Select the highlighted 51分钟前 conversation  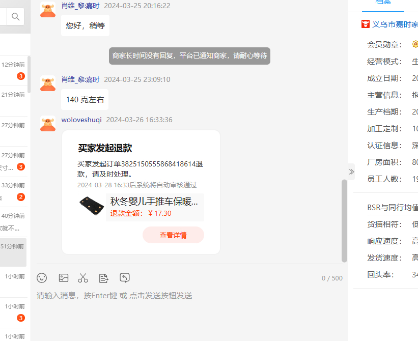13,252
